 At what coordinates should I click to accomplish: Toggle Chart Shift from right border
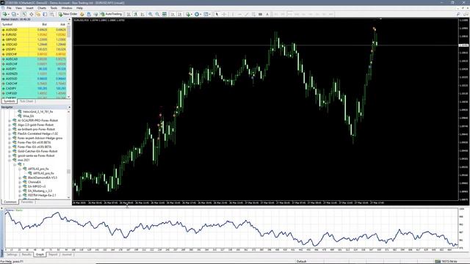(179, 14)
